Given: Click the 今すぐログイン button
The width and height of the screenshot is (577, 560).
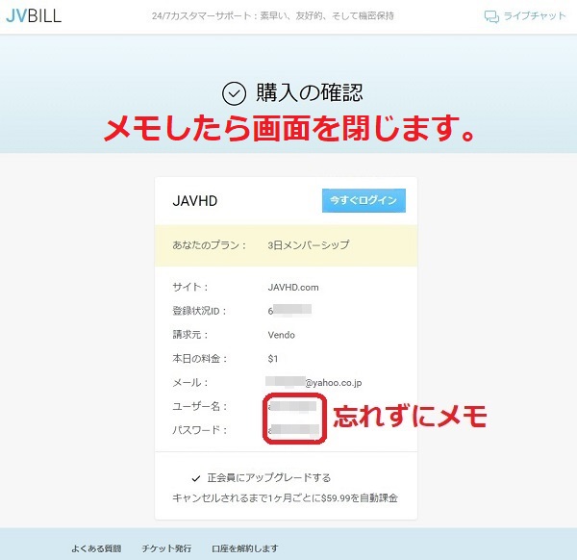Looking at the screenshot, I should point(364,200).
